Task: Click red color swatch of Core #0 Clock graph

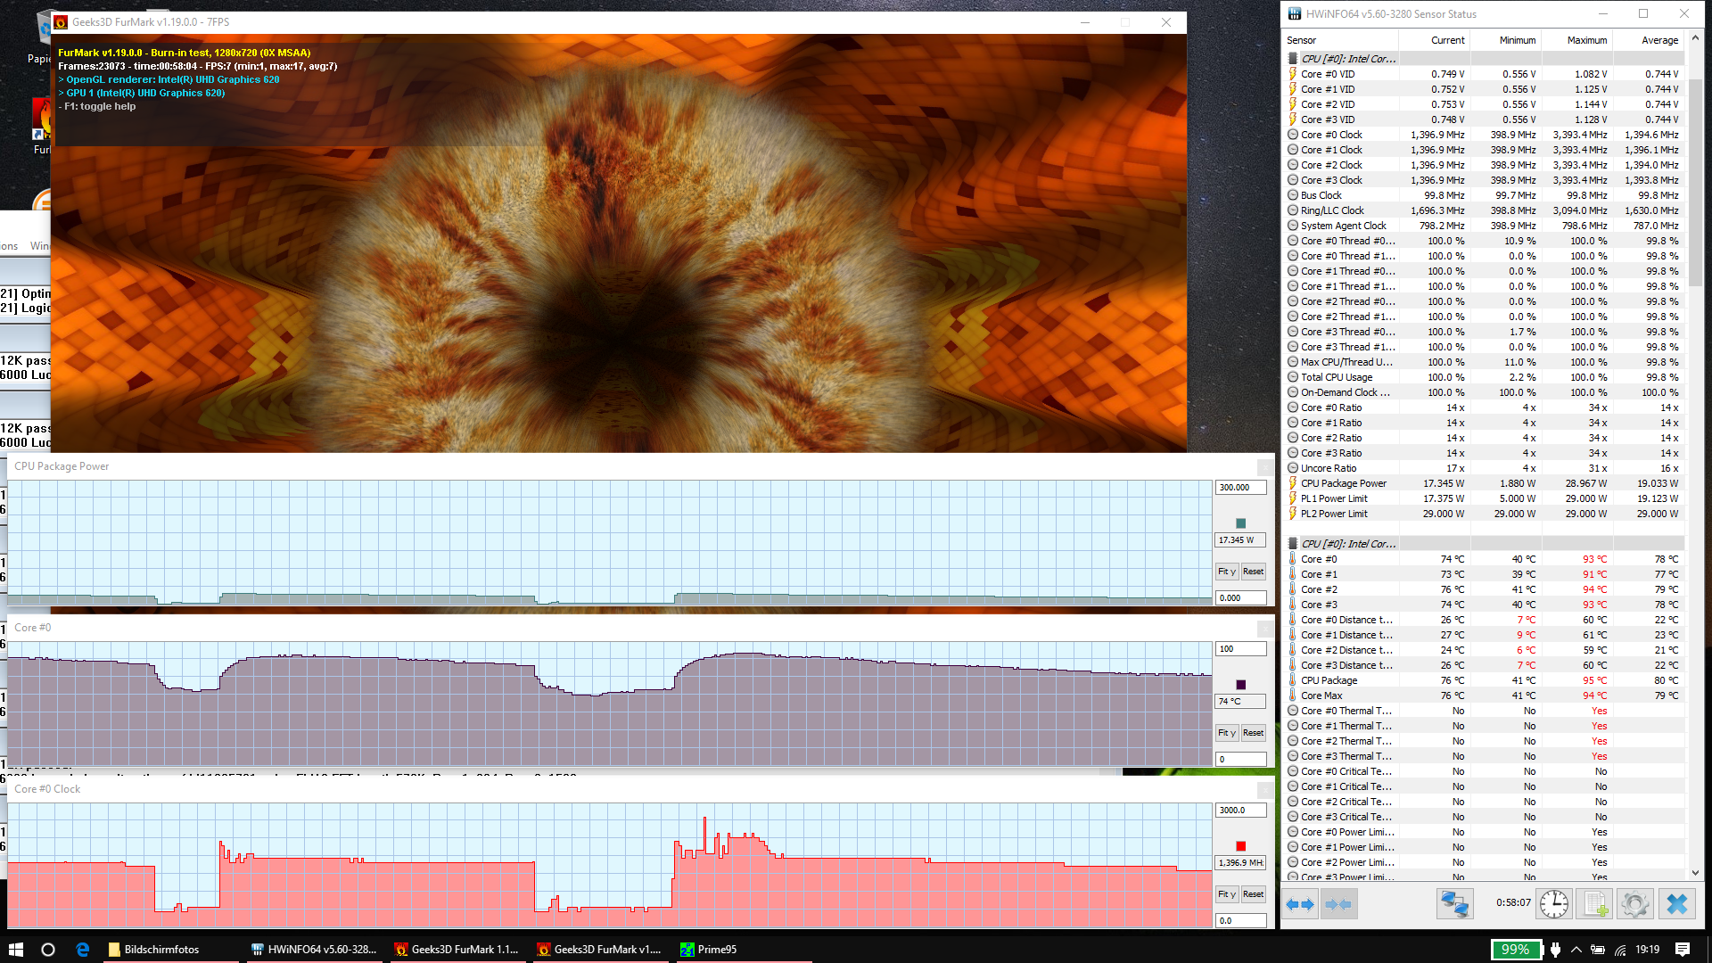Action: (1240, 846)
